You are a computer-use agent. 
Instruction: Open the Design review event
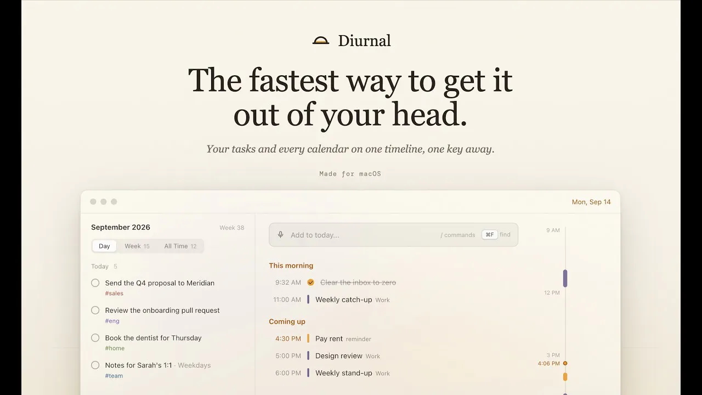coord(339,356)
